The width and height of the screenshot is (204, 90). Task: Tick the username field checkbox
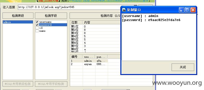[x=37, y=22]
